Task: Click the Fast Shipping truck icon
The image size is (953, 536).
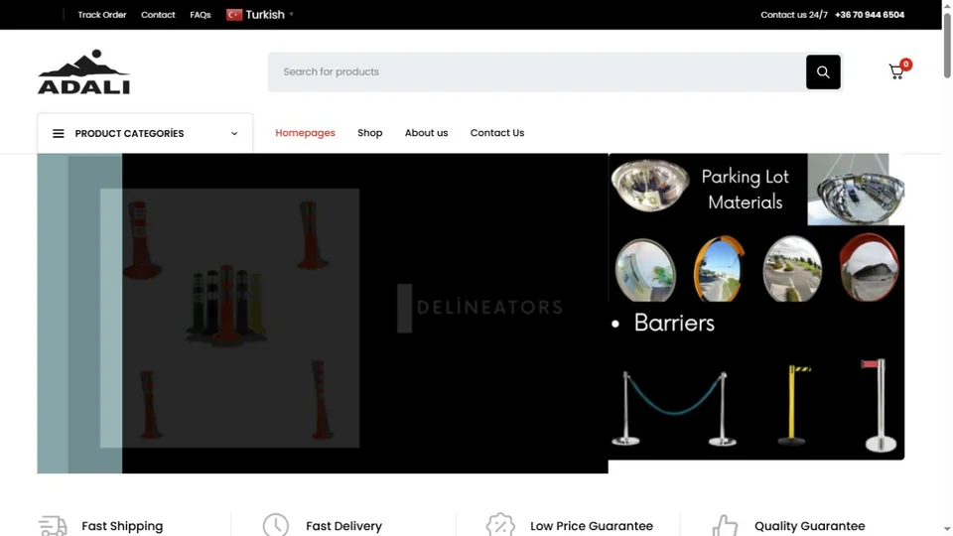Action: 53,526
